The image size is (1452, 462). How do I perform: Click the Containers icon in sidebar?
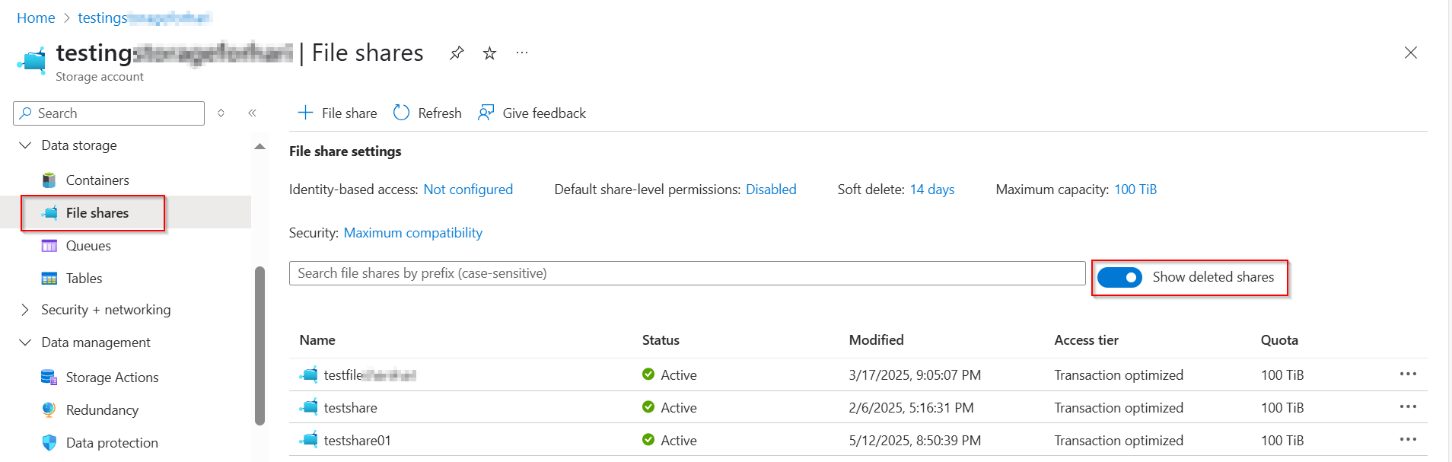click(x=49, y=180)
